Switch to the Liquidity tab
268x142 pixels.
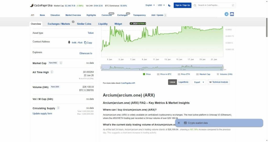coord(103,24)
